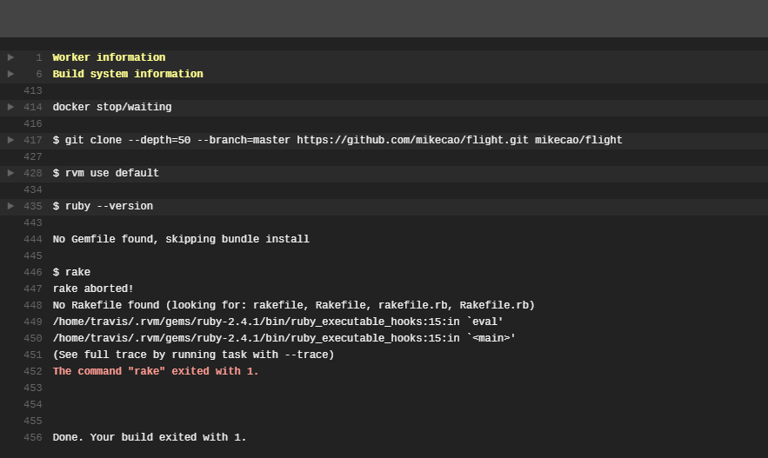Click 'Done. Your build exited with 1.'

[x=150, y=437]
